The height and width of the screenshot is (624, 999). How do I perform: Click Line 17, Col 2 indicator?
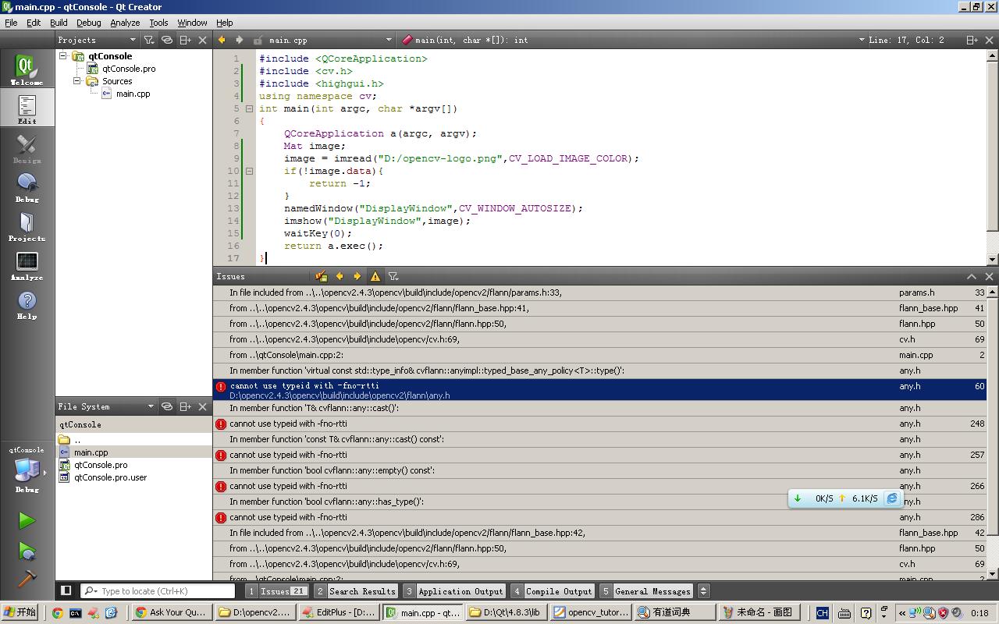[x=906, y=40]
